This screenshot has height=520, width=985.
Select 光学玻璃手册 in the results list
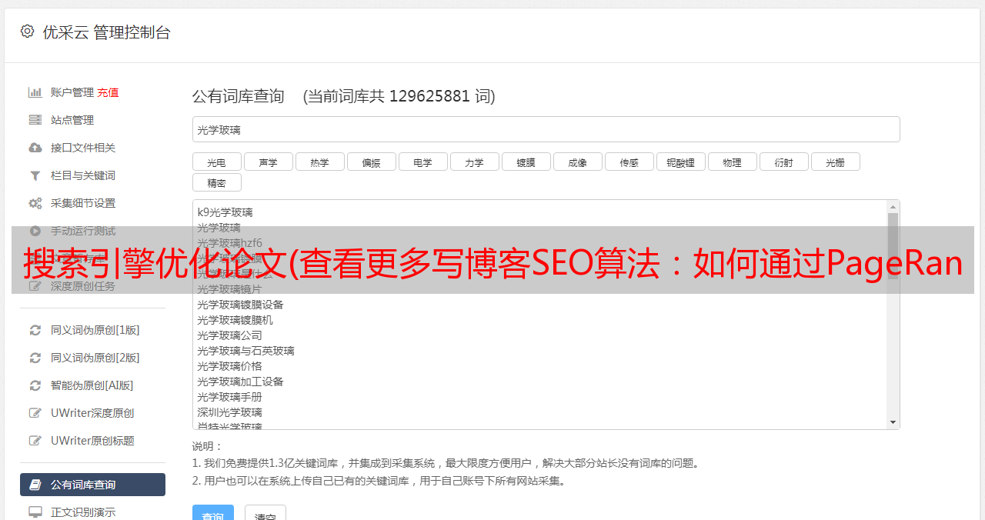pyautogui.click(x=229, y=397)
